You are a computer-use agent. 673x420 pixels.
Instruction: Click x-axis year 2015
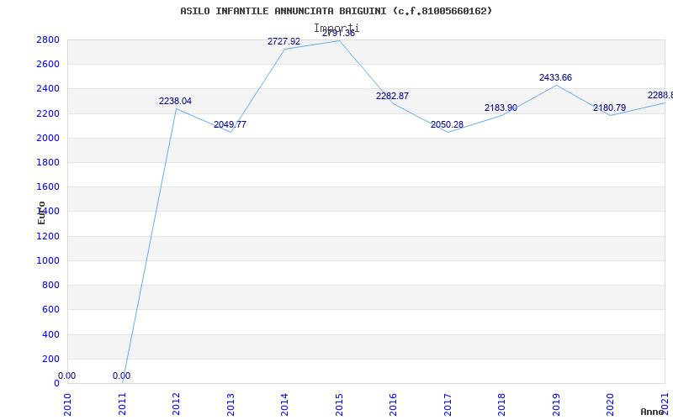[x=339, y=404]
